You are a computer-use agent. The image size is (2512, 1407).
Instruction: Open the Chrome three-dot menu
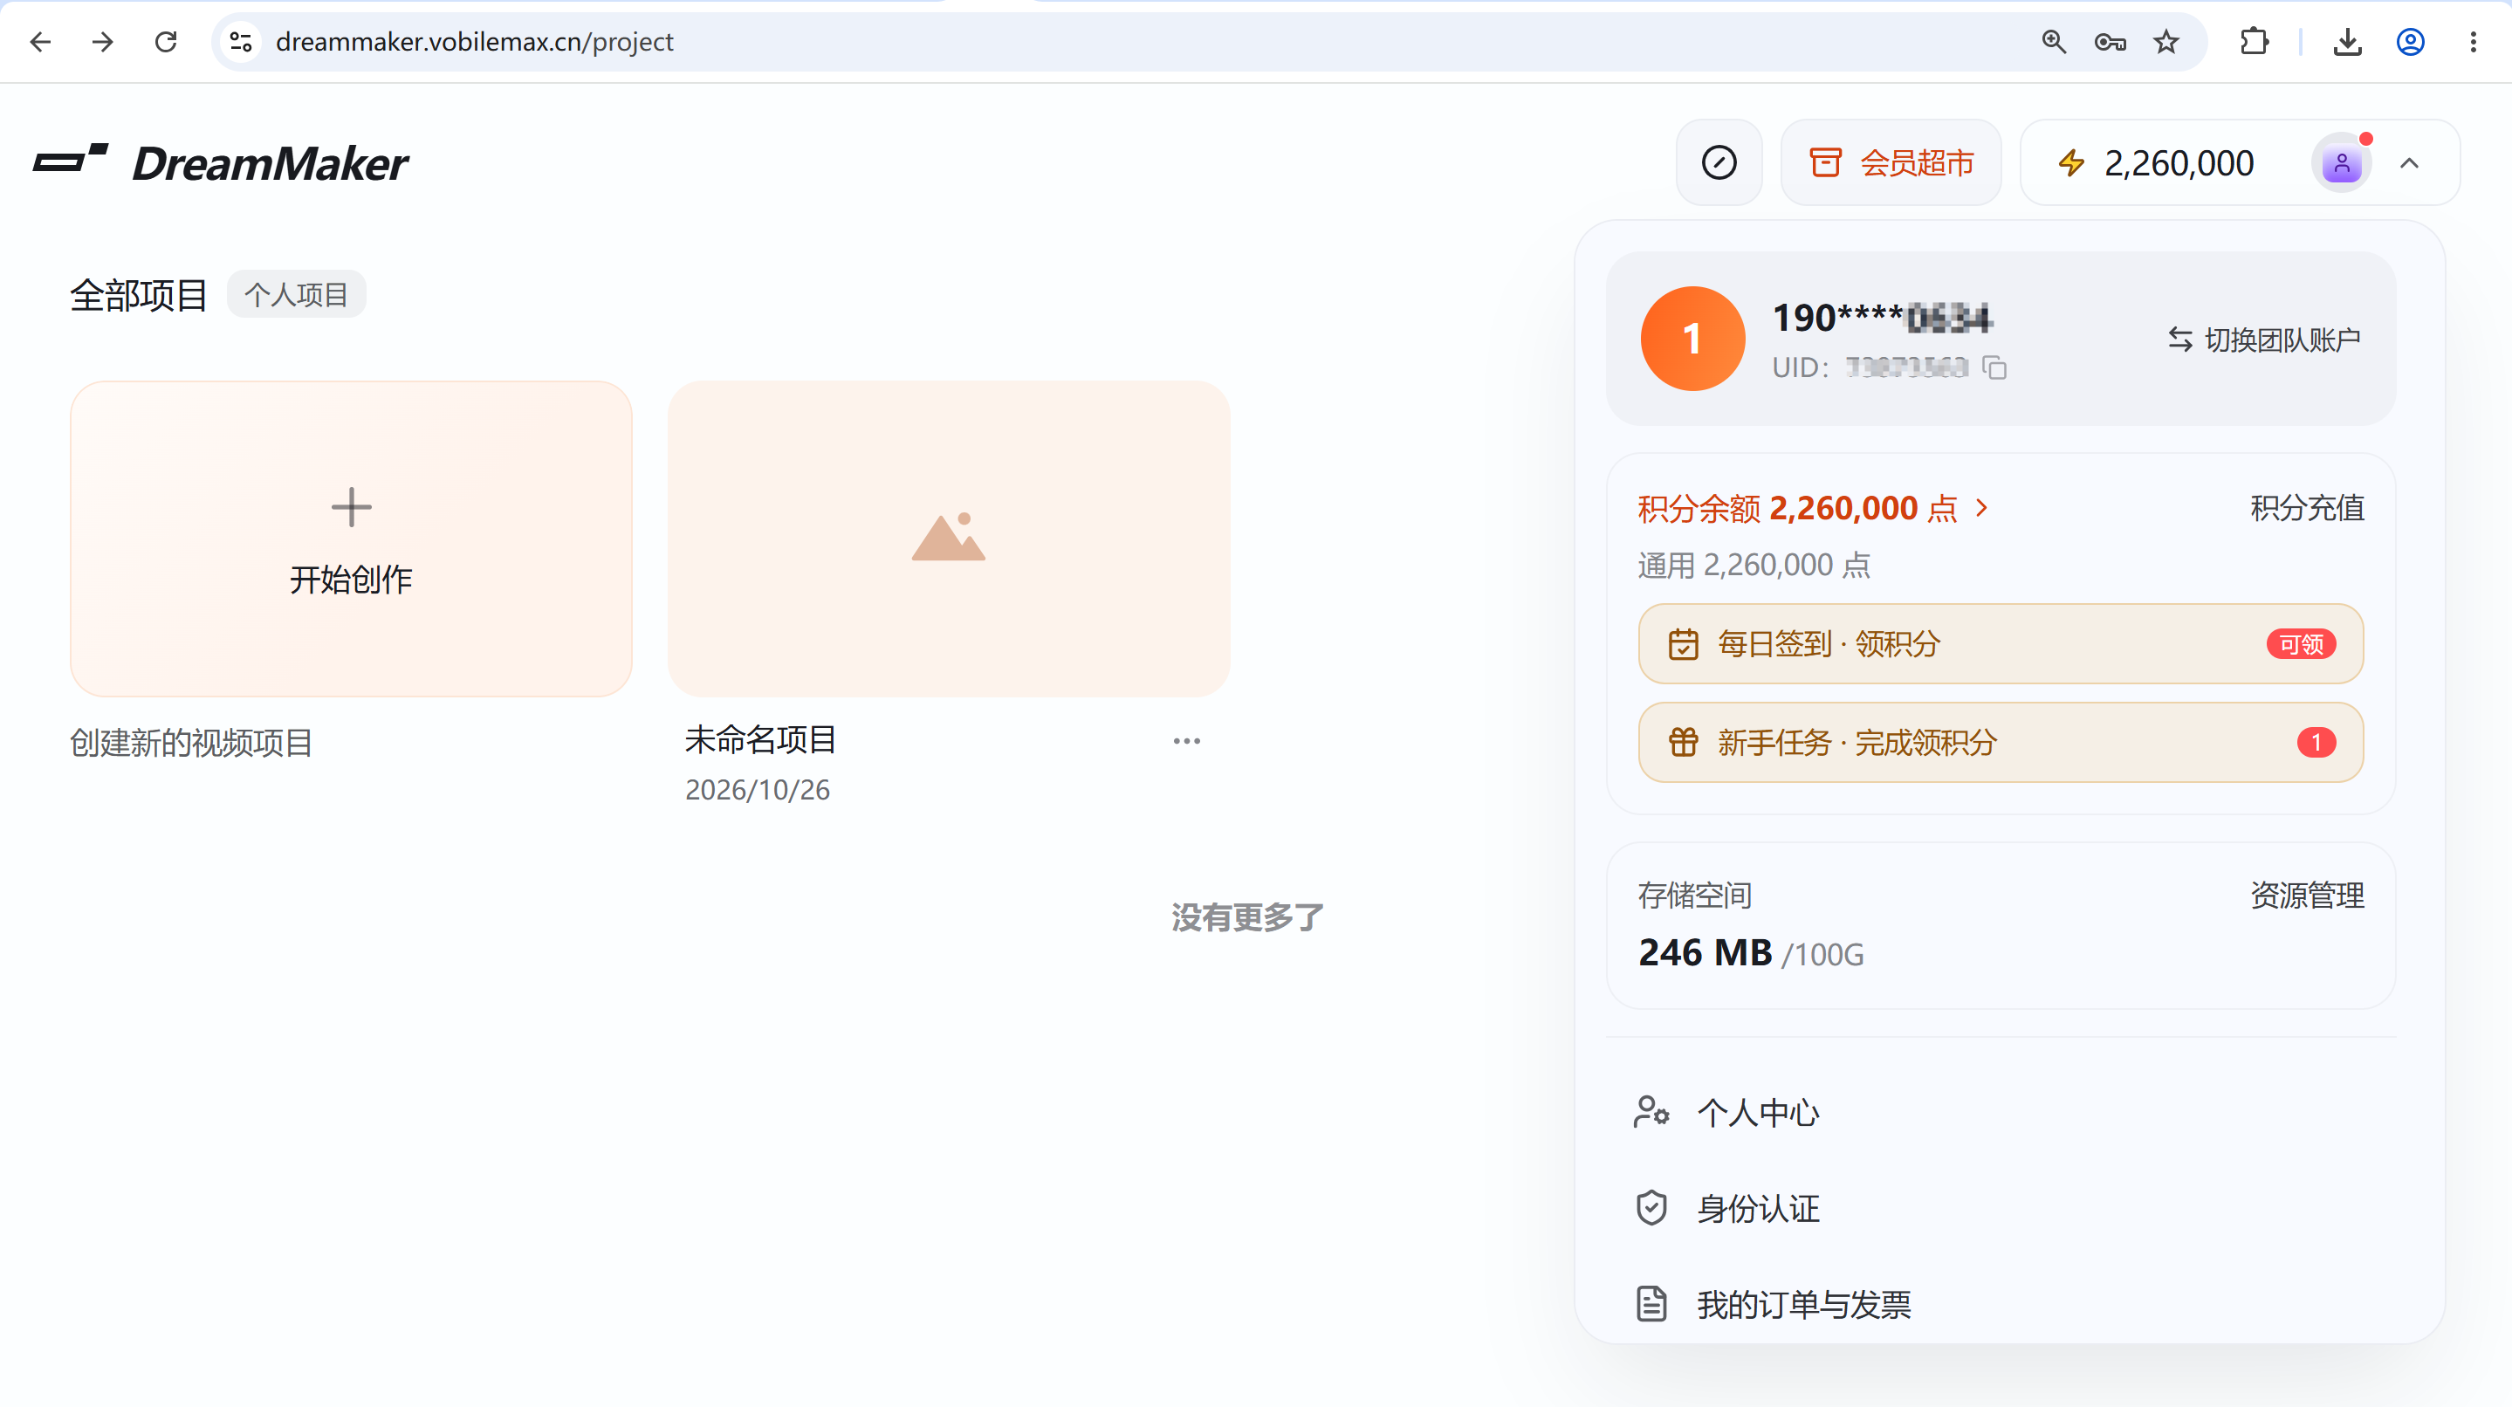coord(2473,42)
